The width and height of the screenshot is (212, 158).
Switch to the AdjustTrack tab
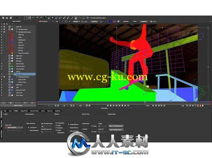tap(24, 111)
